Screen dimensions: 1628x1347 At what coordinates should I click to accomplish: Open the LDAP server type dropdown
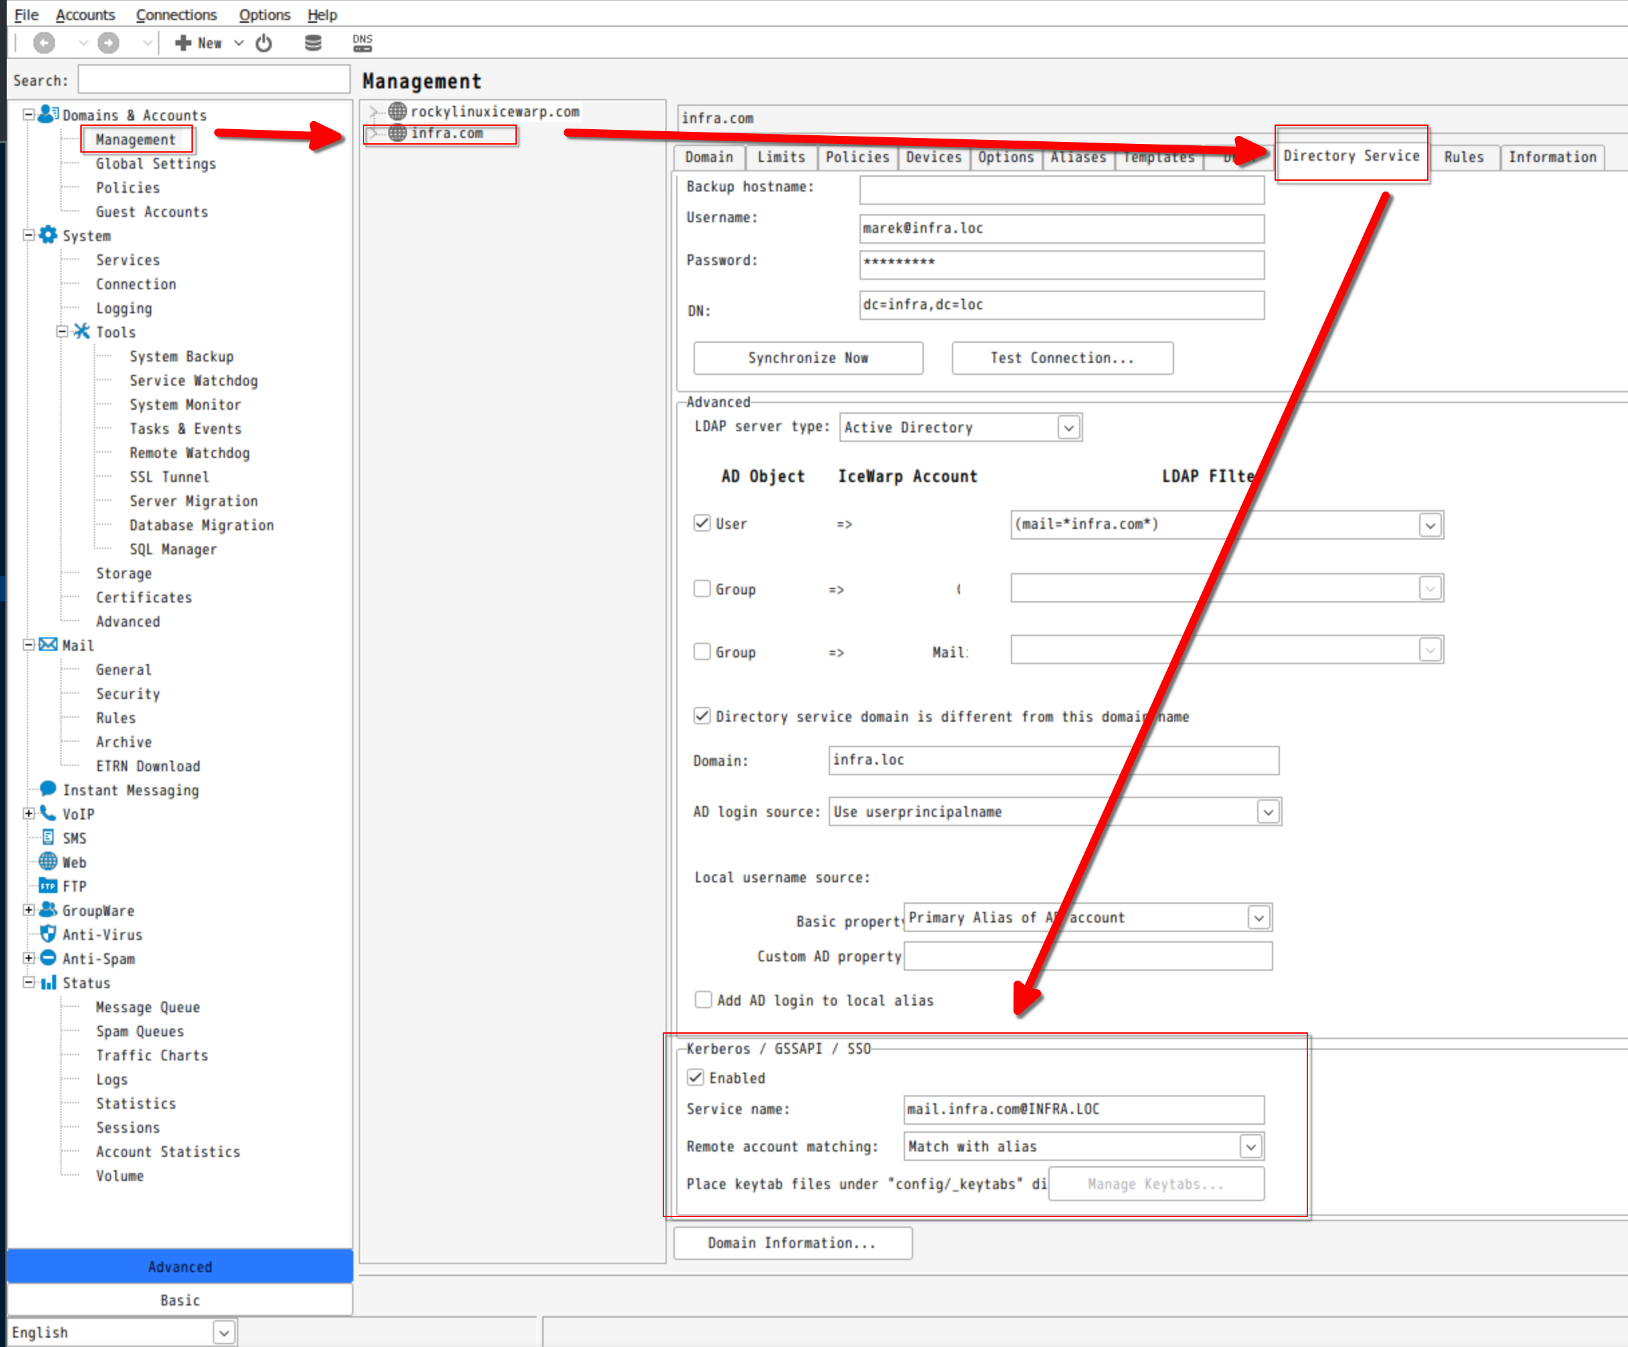(x=1069, y=427)
